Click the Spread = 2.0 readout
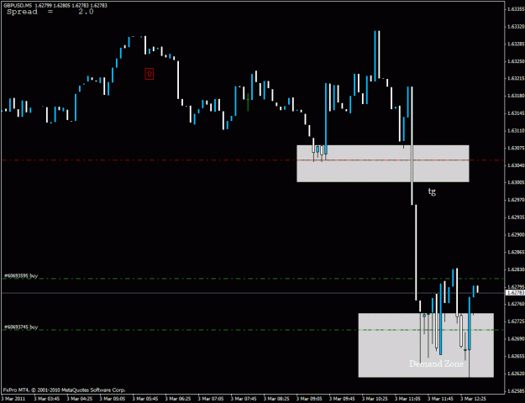The height and width of the screenshot is (403, 525). 50,12
